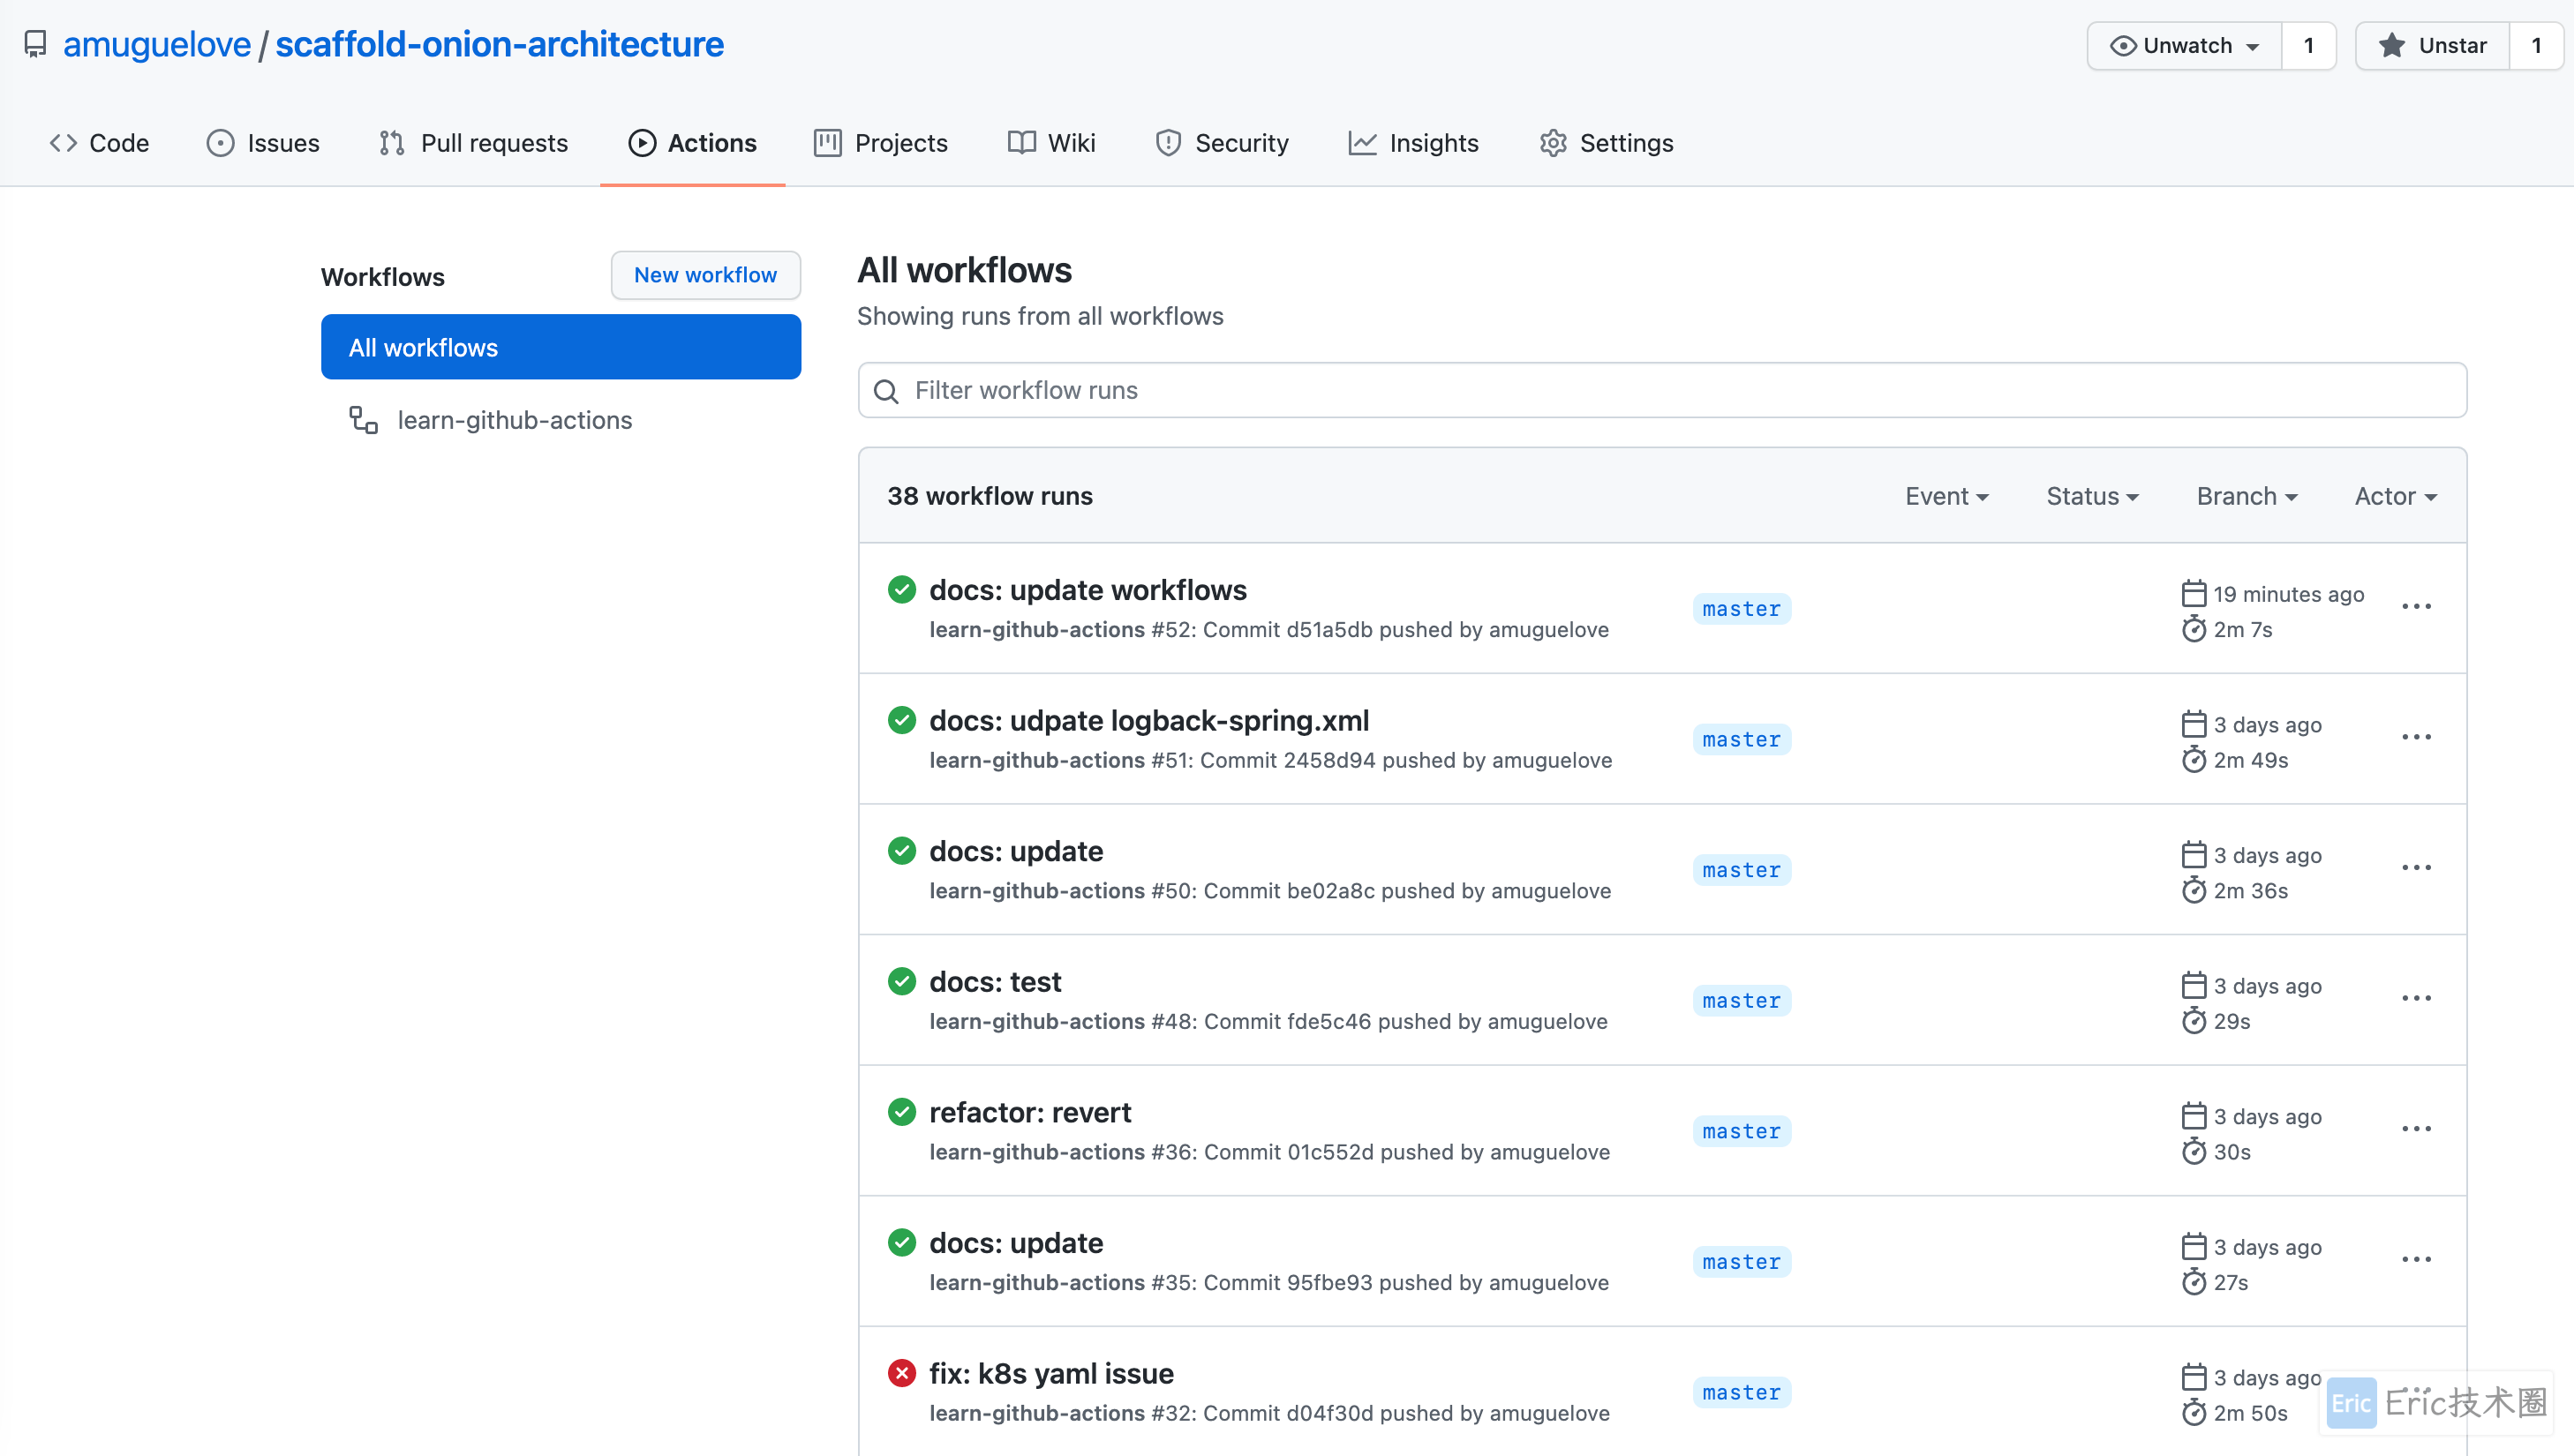2574x1456 pixels.
Task: Open the refactor: revert run
Action: [x=1030, y=1112]
